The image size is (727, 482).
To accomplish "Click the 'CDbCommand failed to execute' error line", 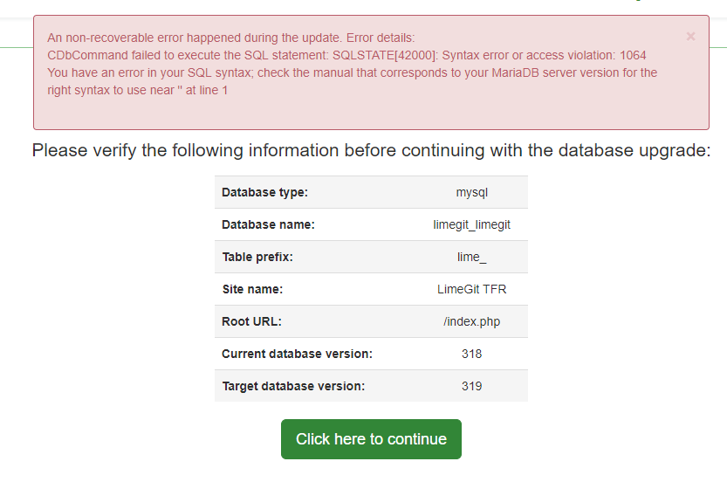I will pyautogui.click(x=346, y=55).
